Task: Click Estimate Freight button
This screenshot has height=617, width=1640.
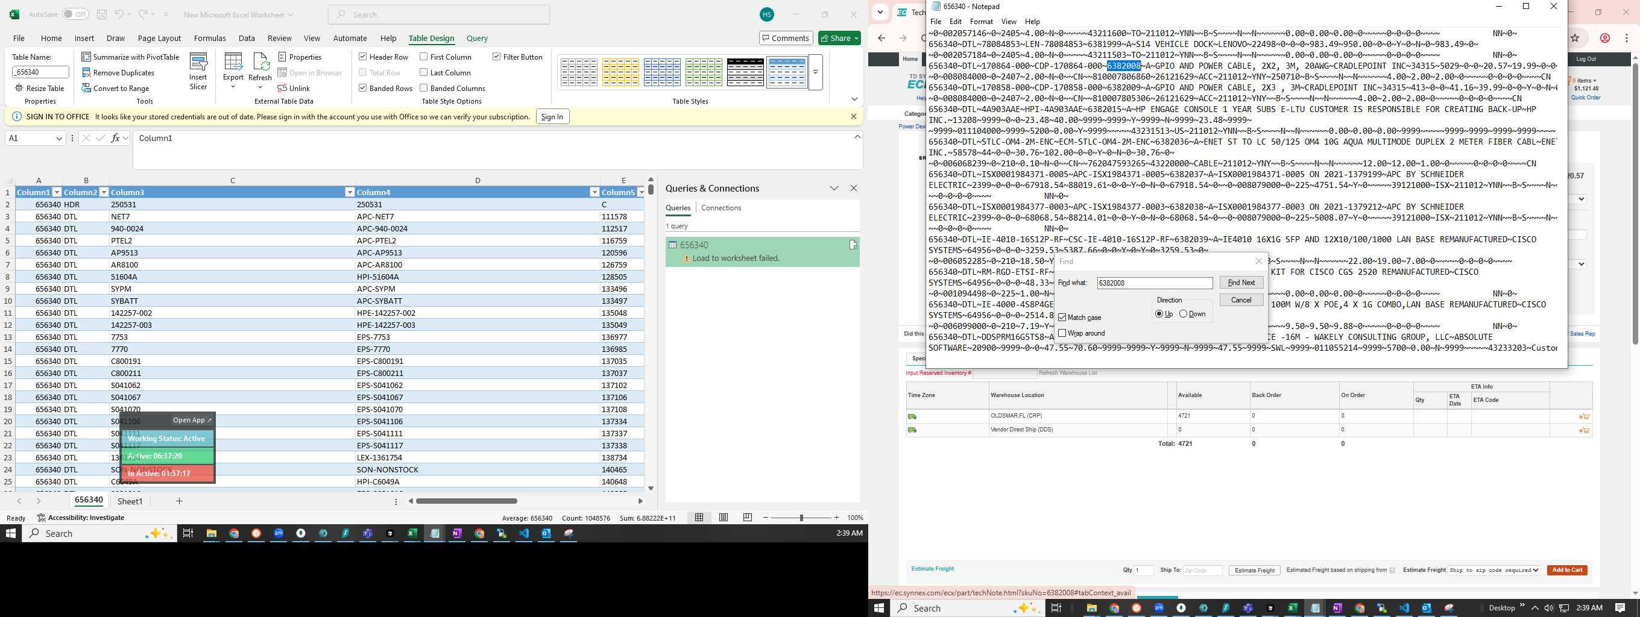Action: pos(1254,571)
